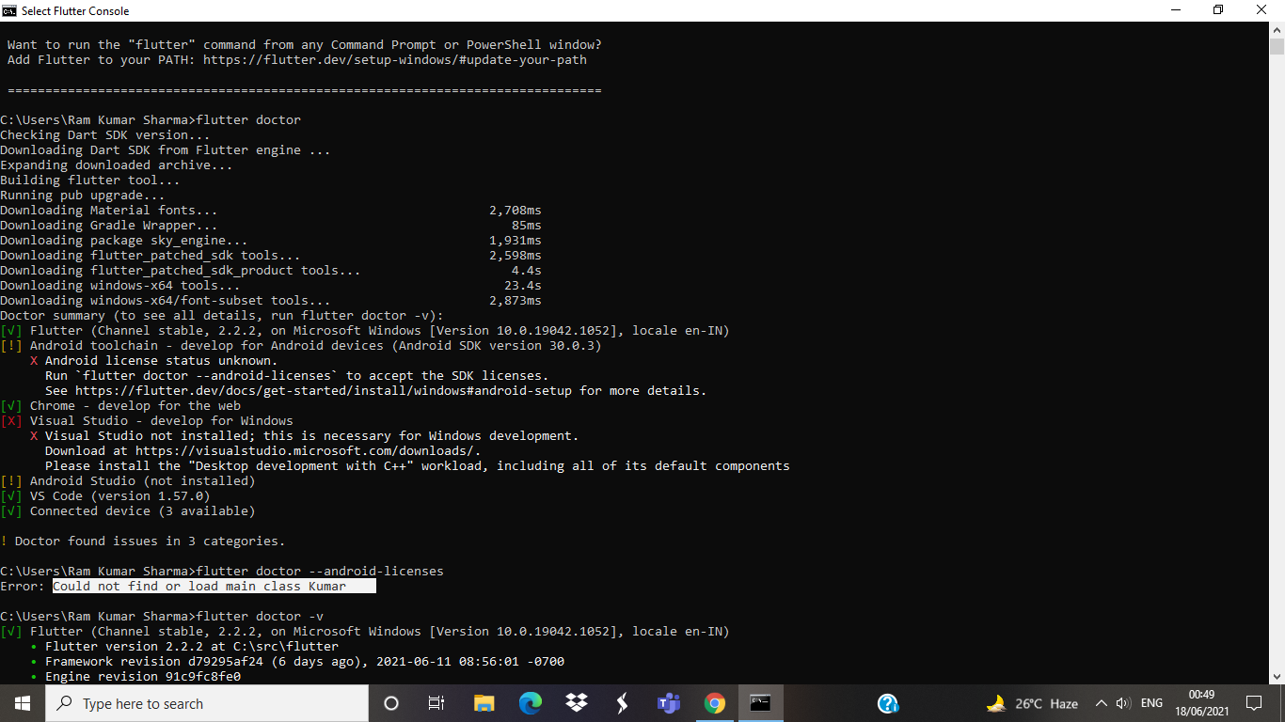Open the console window system menu icon

(10, 10)
